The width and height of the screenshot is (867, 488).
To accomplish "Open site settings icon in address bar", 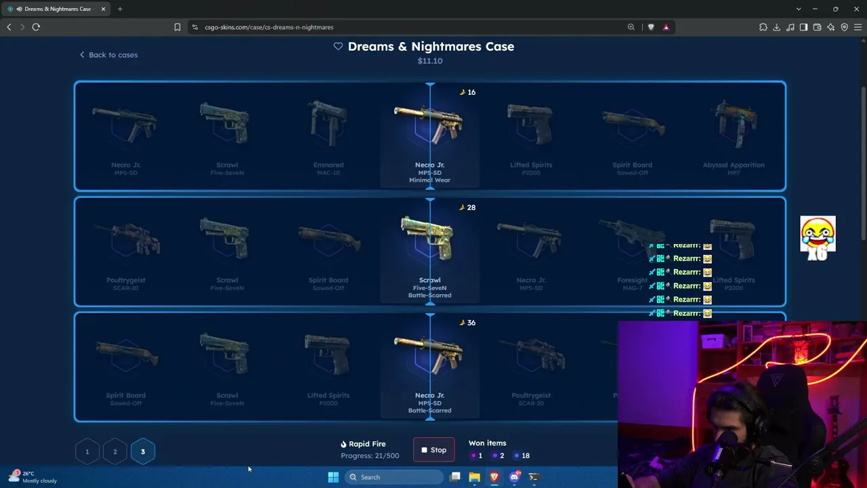I will click(195, 27).
